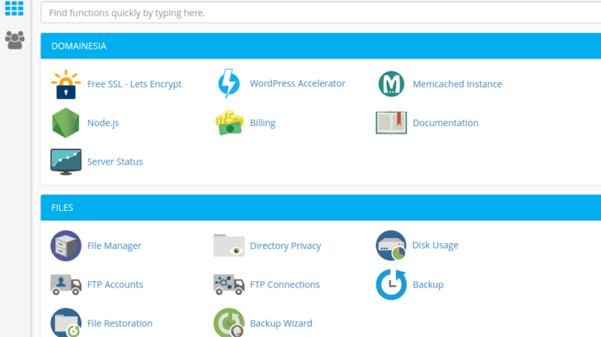The image size is (601, 337).
Task: Open the Node.js green hexagon icon
Action: pos(65,122)
